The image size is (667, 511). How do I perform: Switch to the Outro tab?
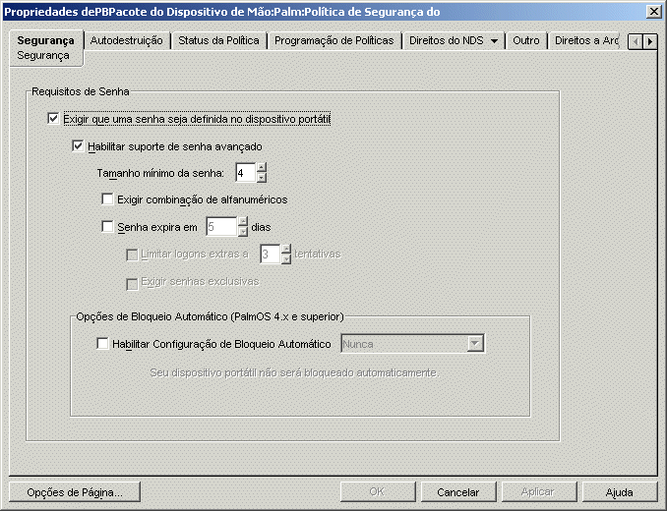coord(526,40)
